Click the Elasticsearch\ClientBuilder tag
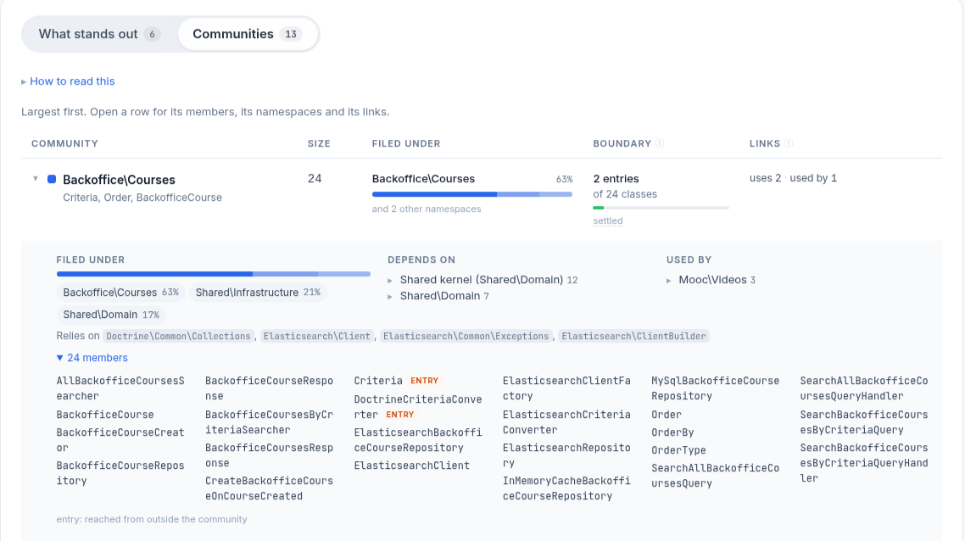Image resolution: width=965 pixels, height=541 pixels. pos(634,336)
